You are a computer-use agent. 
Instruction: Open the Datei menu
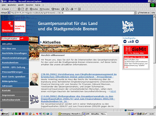click(x=3, y=5)
